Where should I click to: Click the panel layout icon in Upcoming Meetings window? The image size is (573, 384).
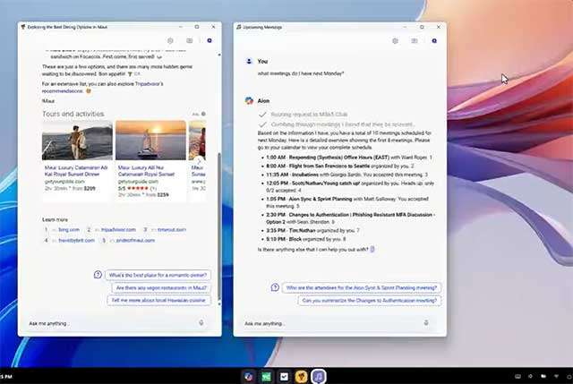(x=414, y=41)
